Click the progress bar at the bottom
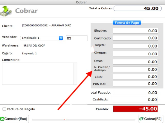 click(83, 120)
